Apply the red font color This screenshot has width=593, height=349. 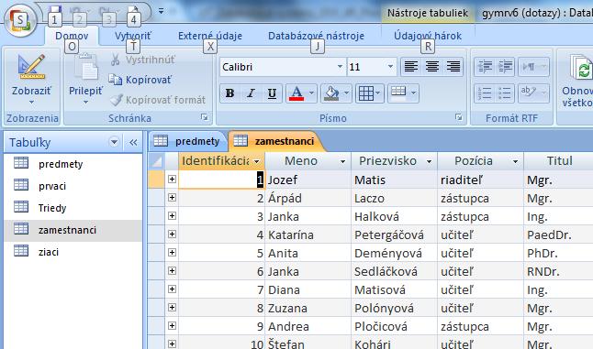tap(296, 93)
